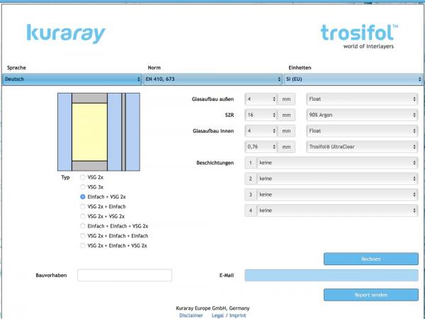Select the VSG 2x + Einfach type
Image resolution: width=425 pixels, height=319 pixels.
tap(83, 207)
